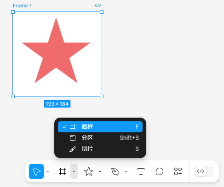
Task: Choose 分区 from the popup menu
Action: pos(100,138)
